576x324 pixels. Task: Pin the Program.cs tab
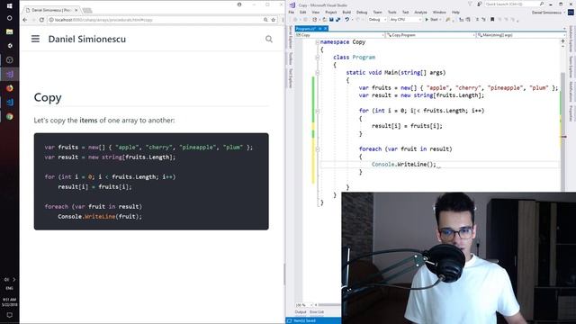tap(320, 29)
